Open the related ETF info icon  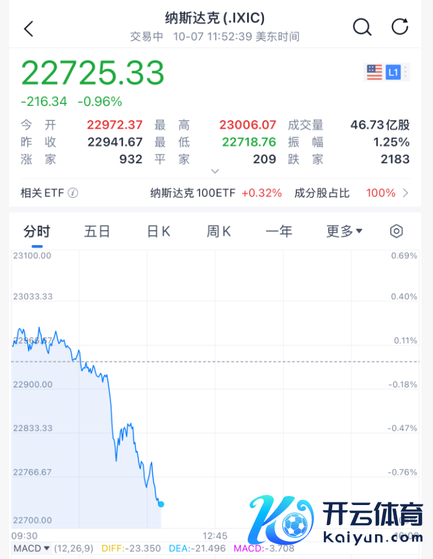pyautogui.click(x=73, y=193)
